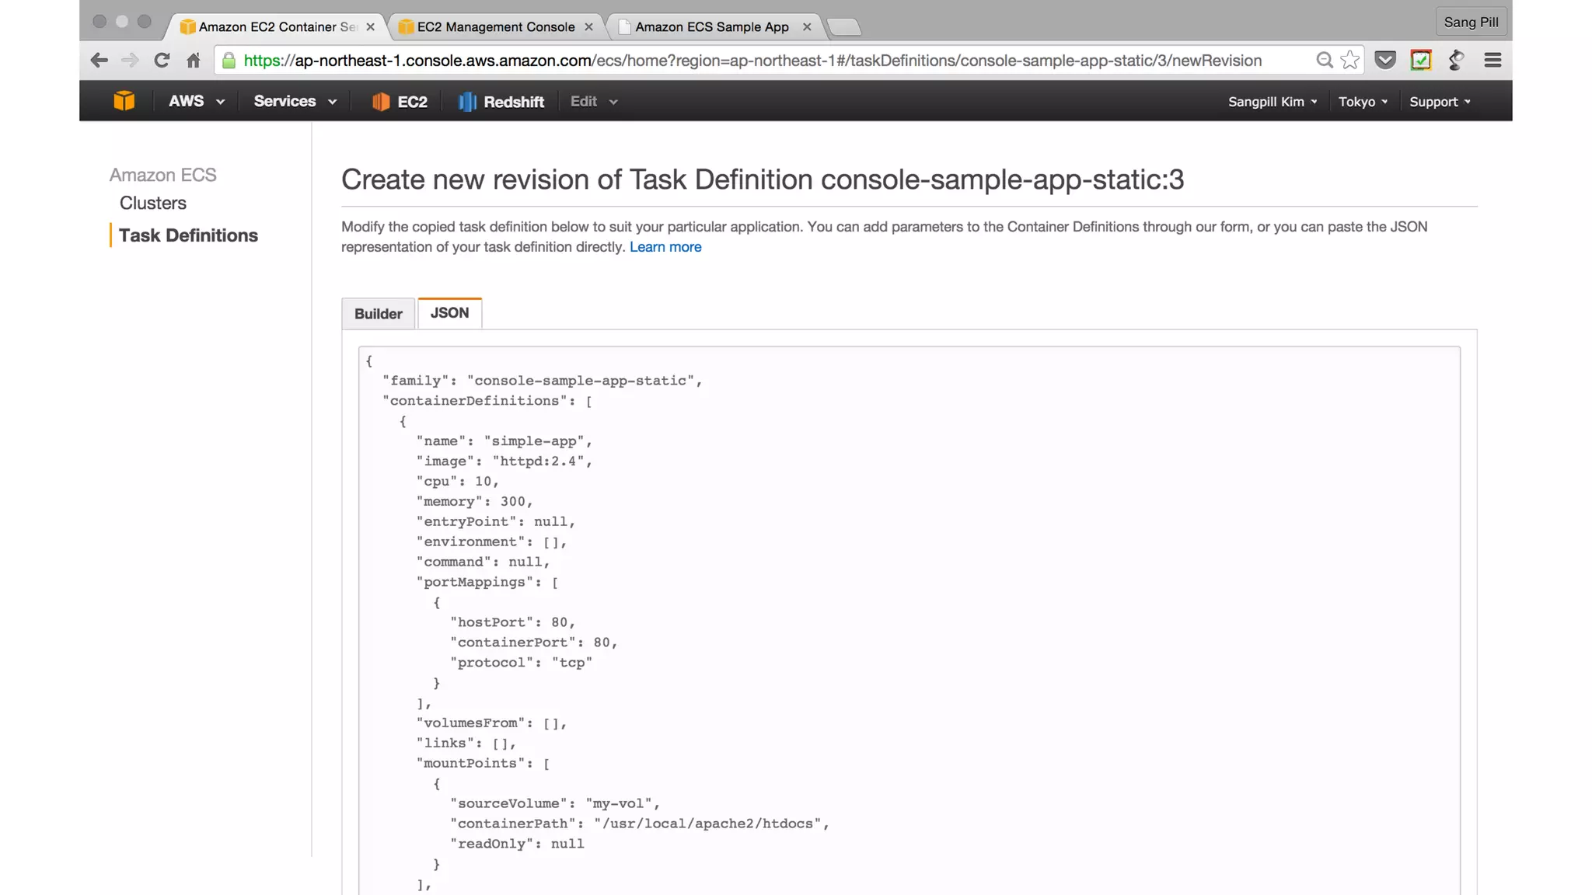Click the green checkmark extension icon
The width and height of the screenshot is (1592, 895).
pos(1421,61)
